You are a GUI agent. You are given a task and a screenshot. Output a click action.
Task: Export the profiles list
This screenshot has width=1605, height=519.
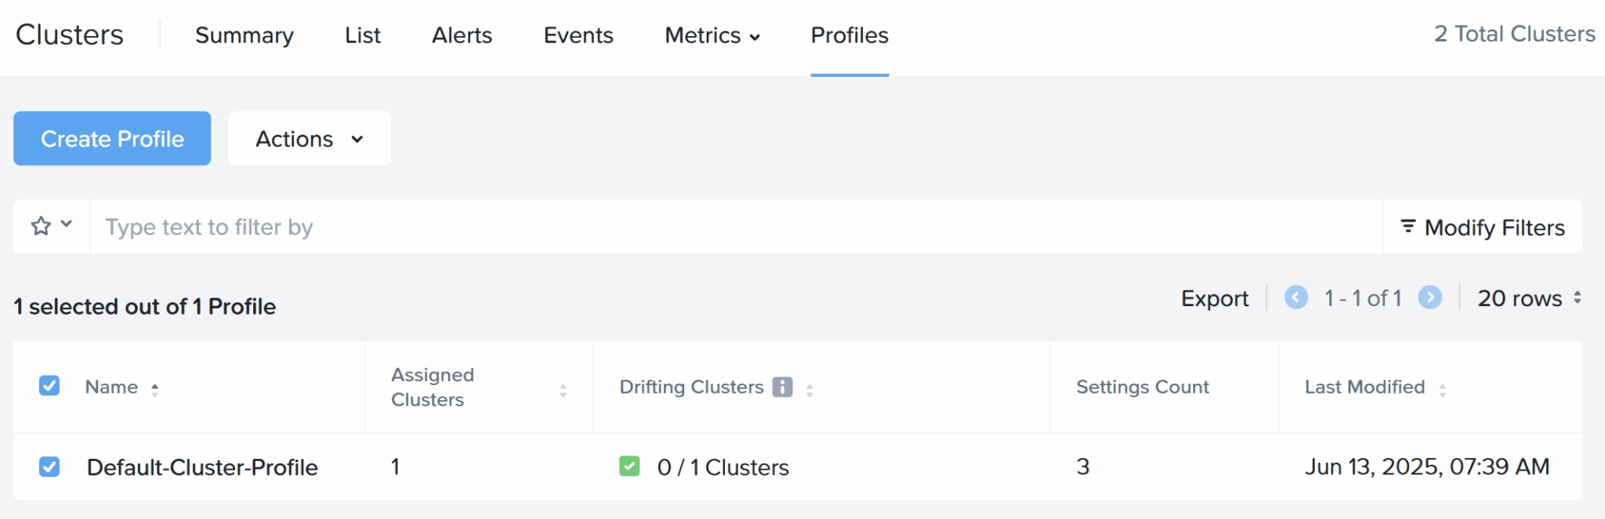[1214, 298]
